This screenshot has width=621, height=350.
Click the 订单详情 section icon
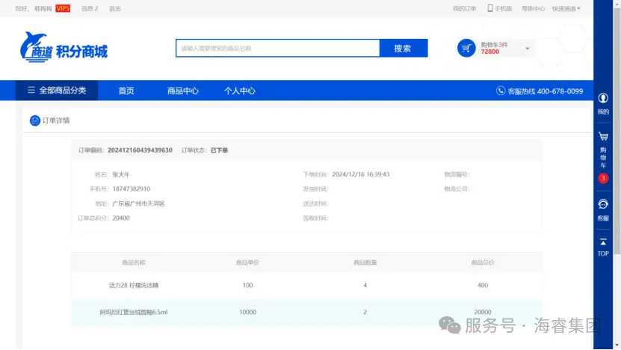click(35, 120)
